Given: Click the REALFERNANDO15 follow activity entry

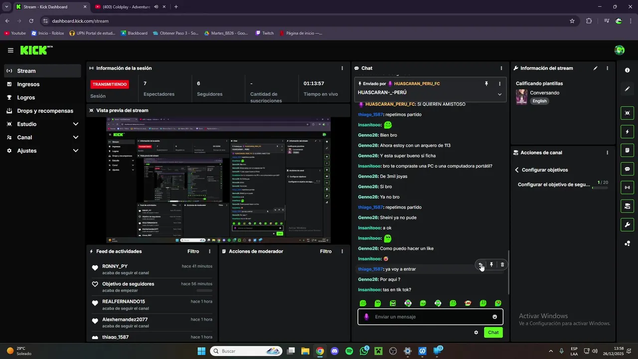Looking at the screenshot, I should click(152, 305).
